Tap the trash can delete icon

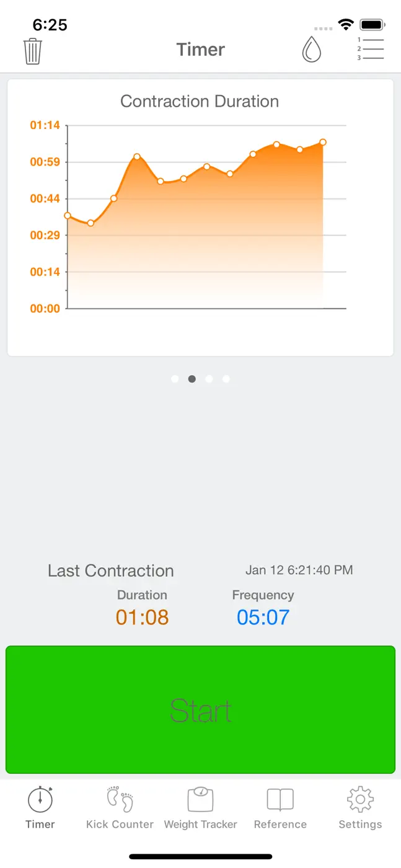tap(32, 51)
